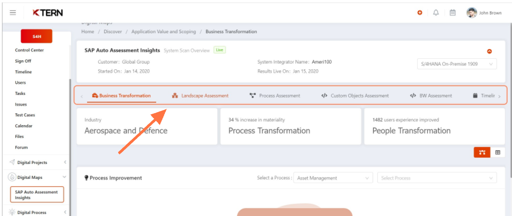Switch to the table grid view
The height and width of the screenshot is (216, 512).
click(498, 152)
